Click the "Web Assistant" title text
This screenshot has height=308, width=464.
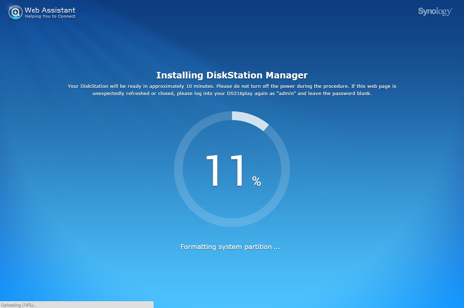click(x=50, y=10)
